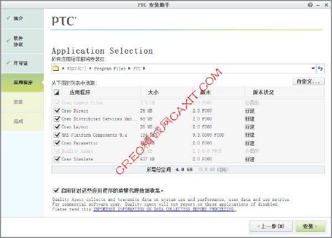Click the help question mark icon

coord(310,5)
